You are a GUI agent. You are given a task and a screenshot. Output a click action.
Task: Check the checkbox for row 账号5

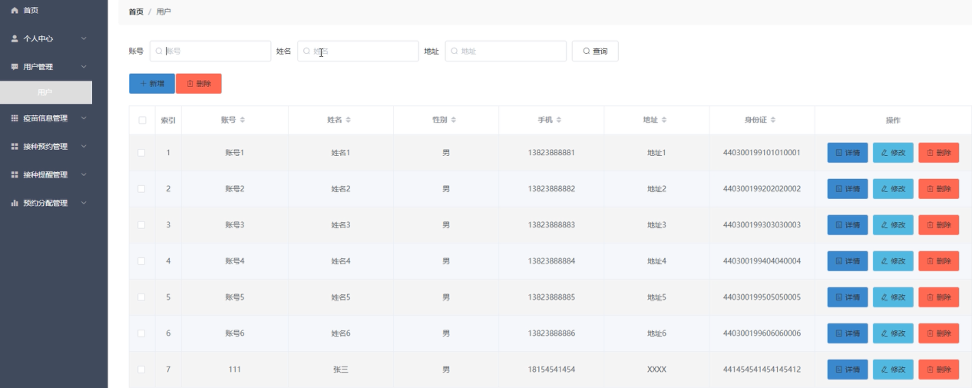pyautogui.click(x=141, y=297)
